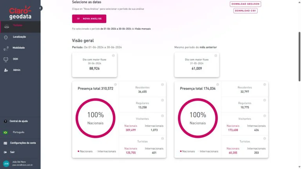Click info icon on the 88,926 peak-day card

tap(113, 56)
